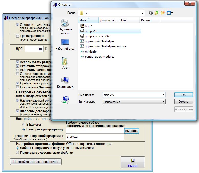Create new folder icon in Open dialog
Screen dimensions: 199x173
coord(163,13)
